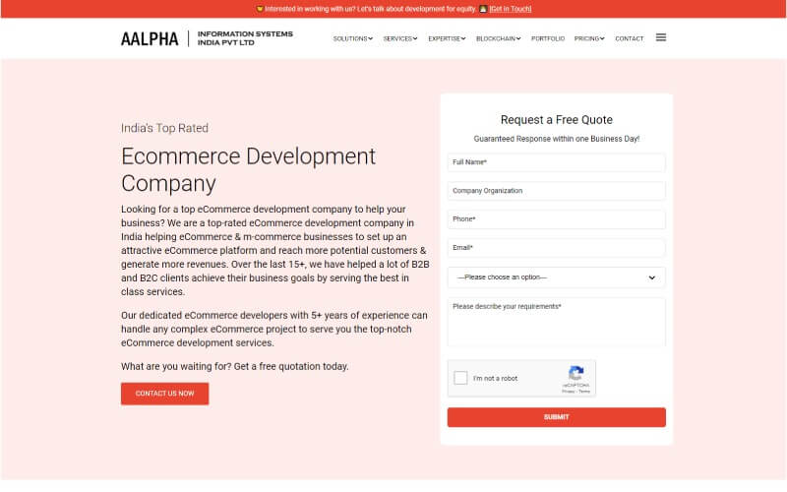Click the requirements description text area
The width and height of the screenshot is (787, 492).
click(x=556, y=322)
